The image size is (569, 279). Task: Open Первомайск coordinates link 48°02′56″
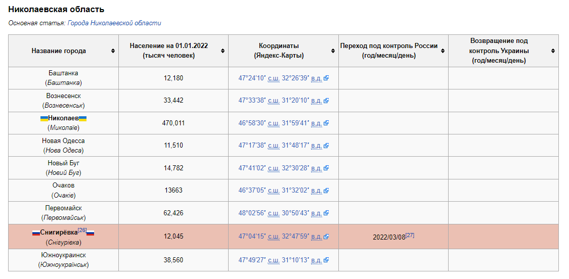252,213
